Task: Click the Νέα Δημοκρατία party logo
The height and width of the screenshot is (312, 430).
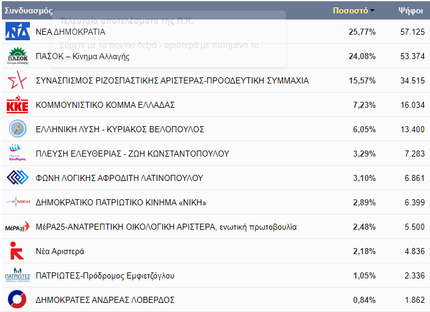Action: pos(18,31)
